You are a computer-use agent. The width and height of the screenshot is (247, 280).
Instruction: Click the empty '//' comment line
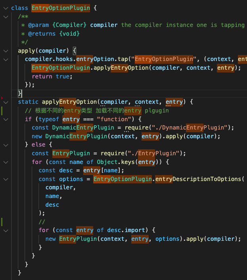42,222
